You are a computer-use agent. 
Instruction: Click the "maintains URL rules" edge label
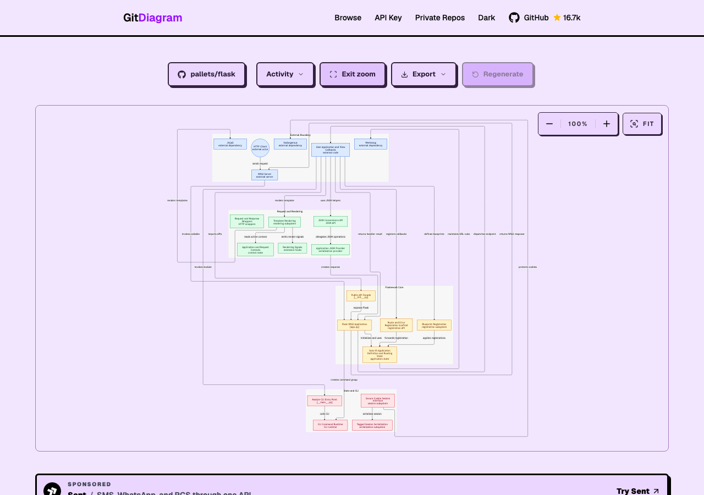(459, 234)
